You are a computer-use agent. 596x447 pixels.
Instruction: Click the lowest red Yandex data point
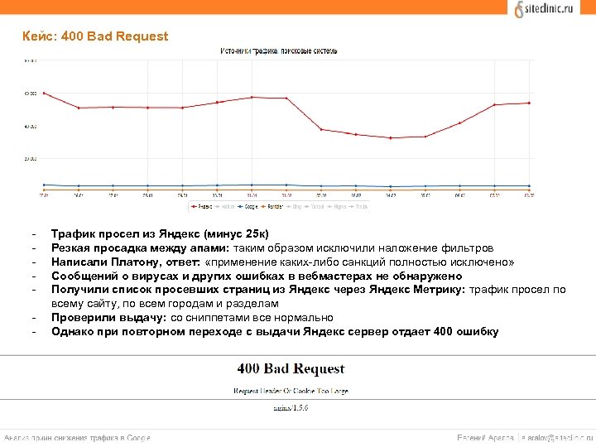pyautogui.click(x=391, y=138)
